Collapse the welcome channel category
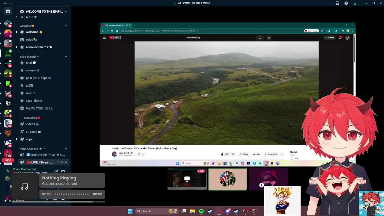Screen dimensions: 384x216 click(x=29, y=26)
